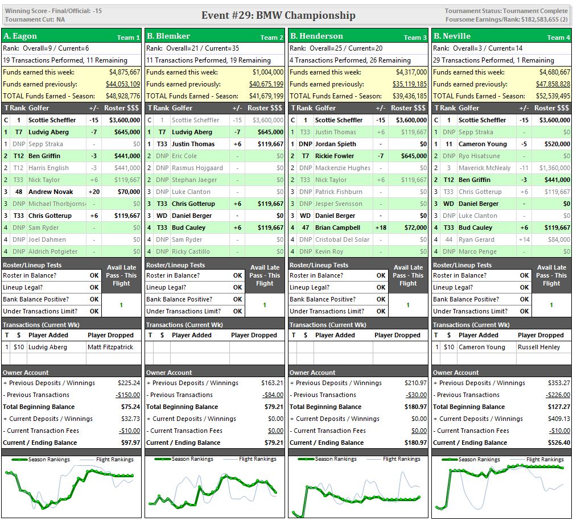Click Justin Thomas in Blemker's roster
This screenshot has height=529, width=573.
(193, 144)
